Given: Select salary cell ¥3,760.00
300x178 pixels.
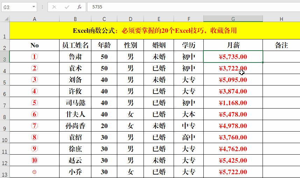Looking at the screenshot, I should [233, 138].
